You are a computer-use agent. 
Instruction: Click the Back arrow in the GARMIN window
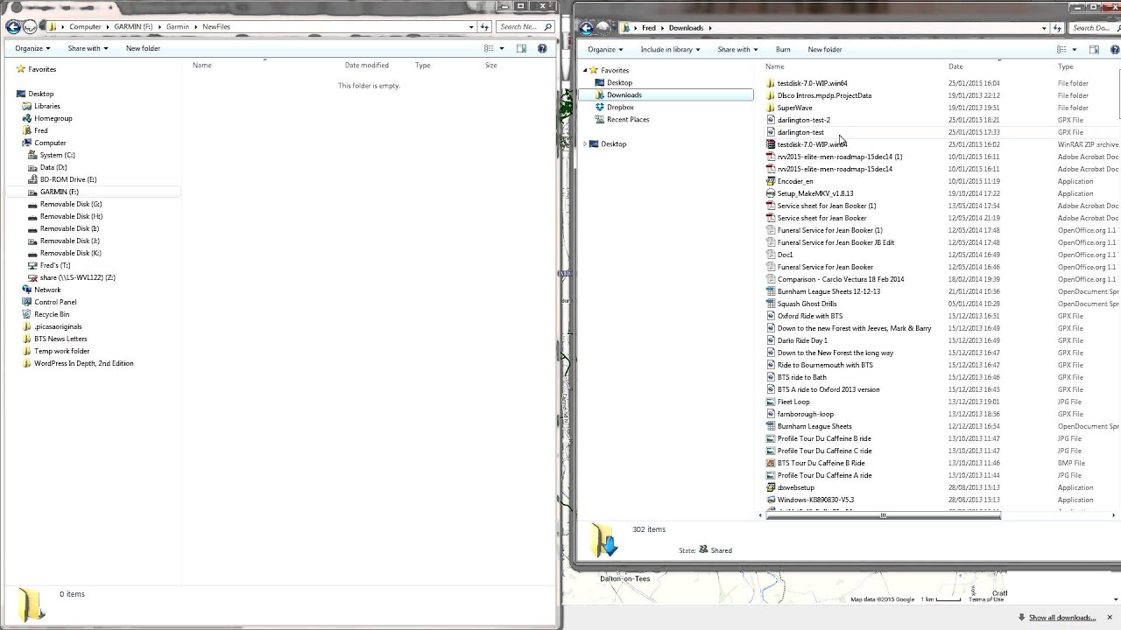pos(13,27)
